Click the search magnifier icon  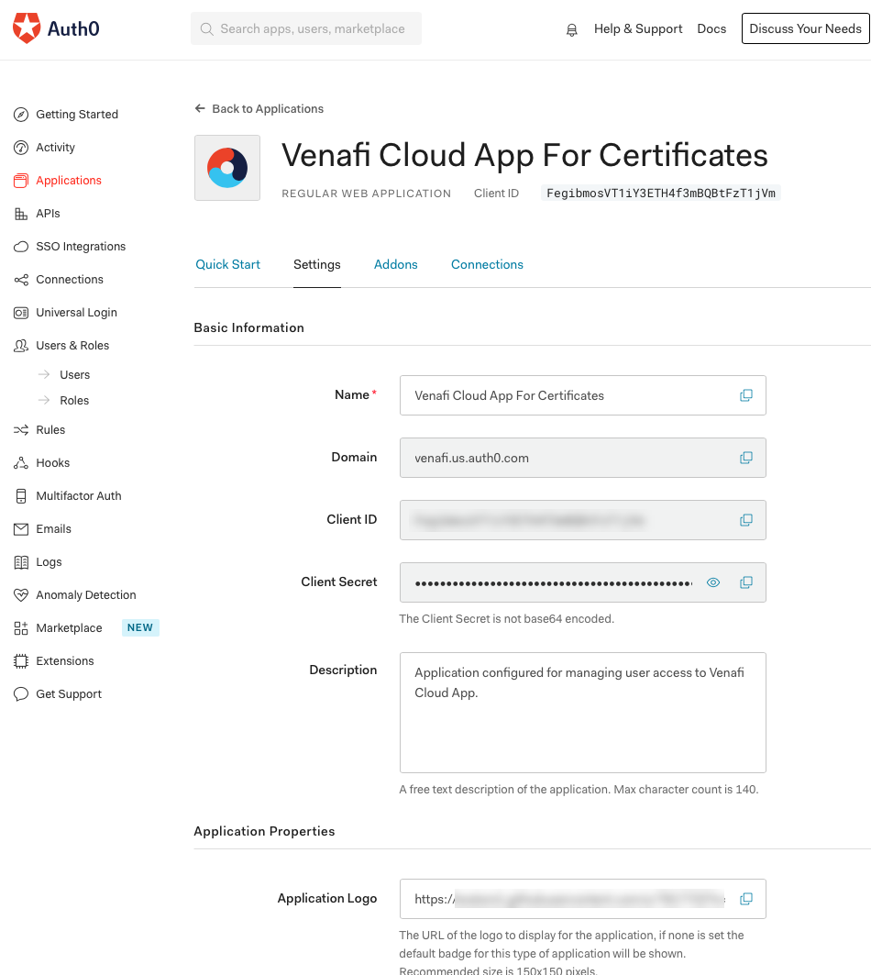point(206,29)
